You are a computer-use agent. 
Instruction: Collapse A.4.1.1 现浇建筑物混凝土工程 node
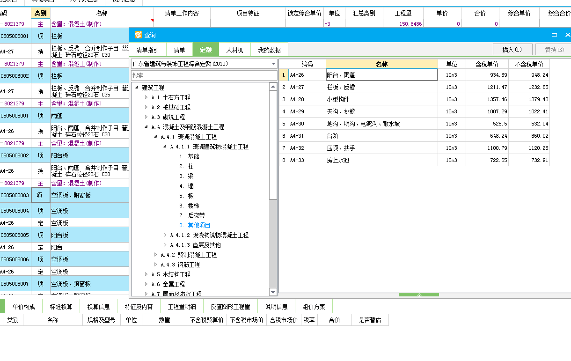165,147
